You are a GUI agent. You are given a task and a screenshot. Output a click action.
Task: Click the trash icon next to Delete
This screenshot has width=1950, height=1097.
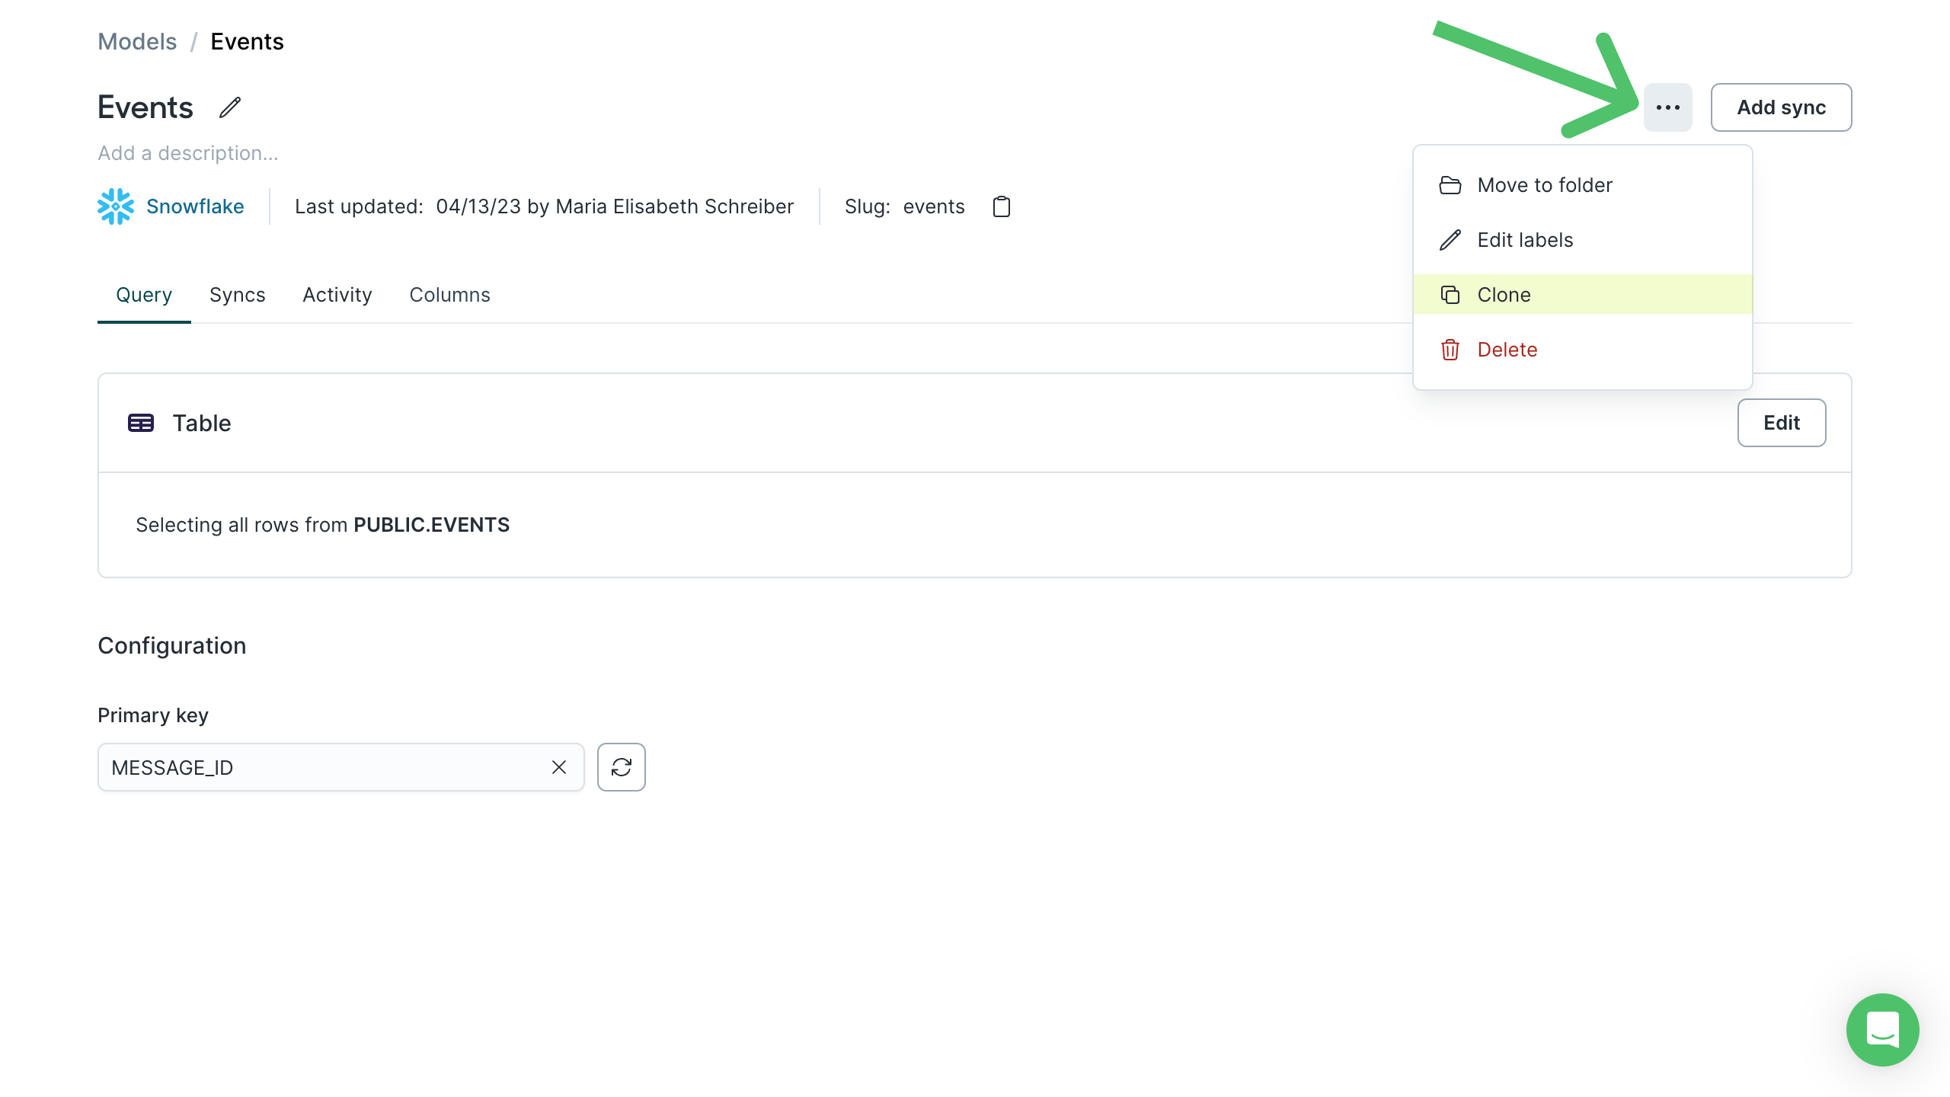click(1450, 350)
